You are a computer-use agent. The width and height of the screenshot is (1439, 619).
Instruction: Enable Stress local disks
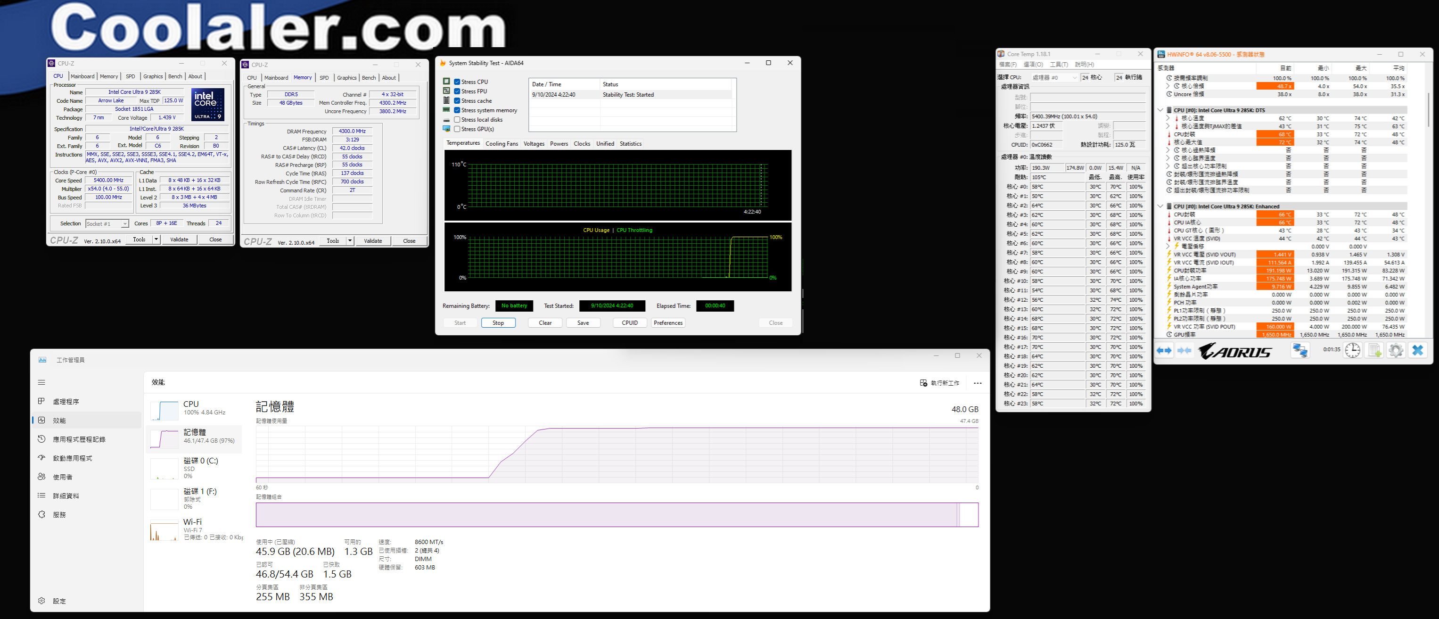(x=457, y=120)
